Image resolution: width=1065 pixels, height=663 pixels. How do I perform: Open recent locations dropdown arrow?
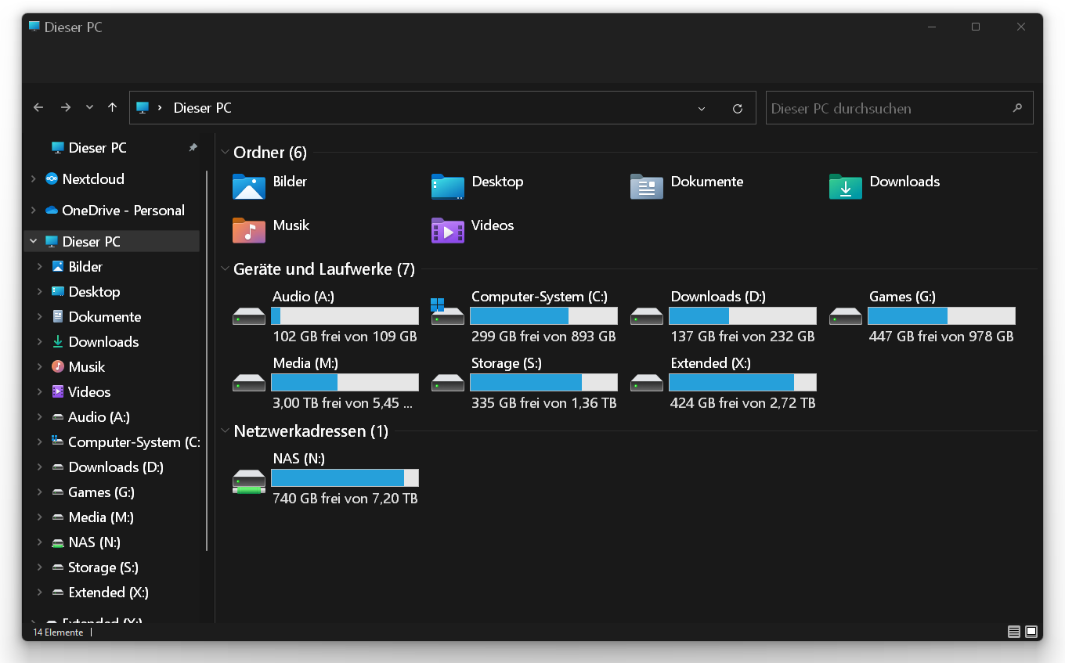89,108
